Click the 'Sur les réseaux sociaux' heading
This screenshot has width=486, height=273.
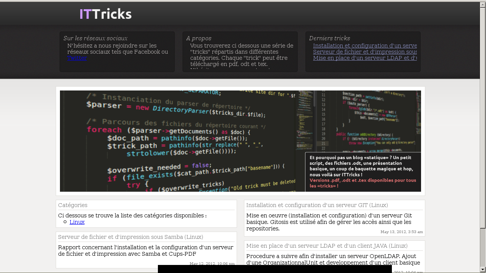tap(95, 38)
